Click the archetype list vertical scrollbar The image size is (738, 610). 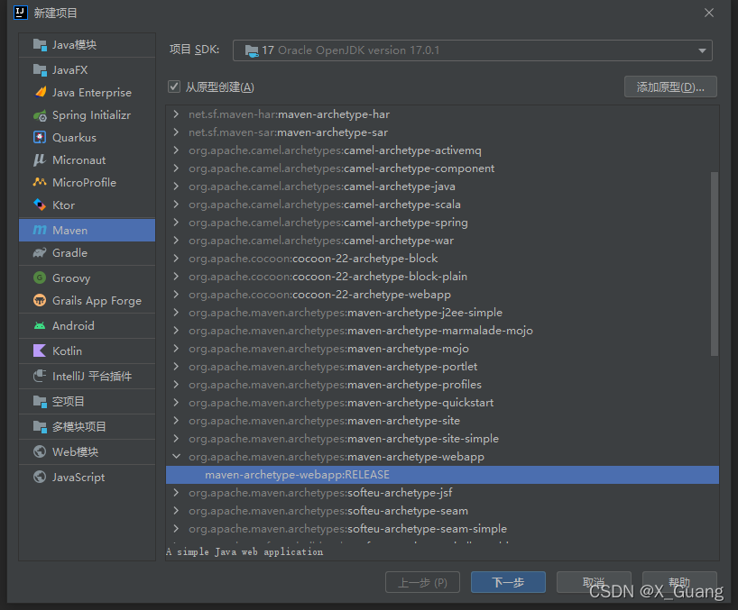click(x=715, y=264)
